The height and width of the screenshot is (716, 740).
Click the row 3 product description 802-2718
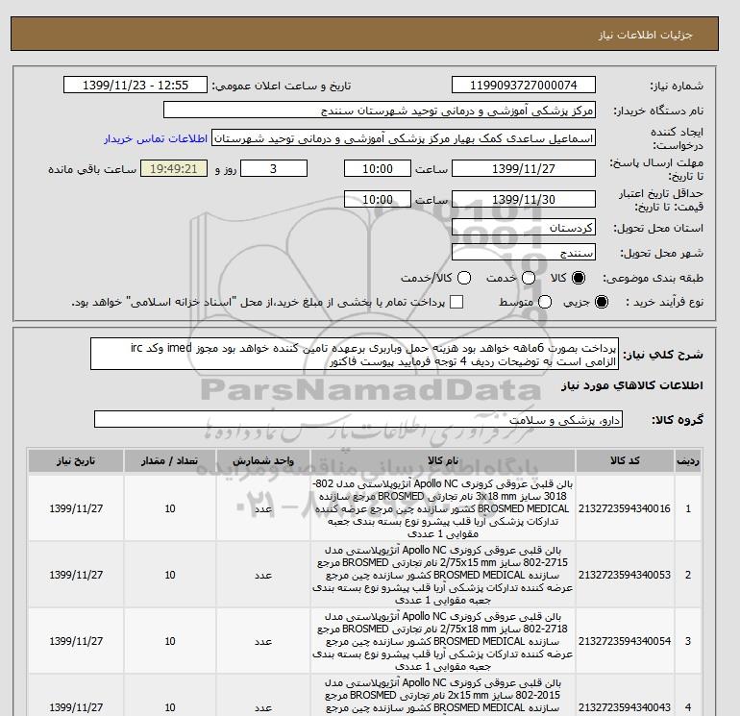pos(443,641)
